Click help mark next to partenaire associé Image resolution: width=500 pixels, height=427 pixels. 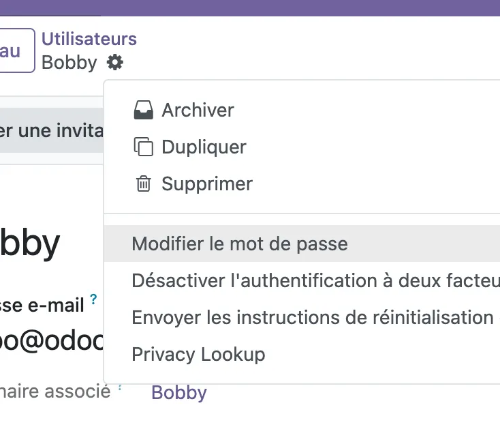(120, 387)
